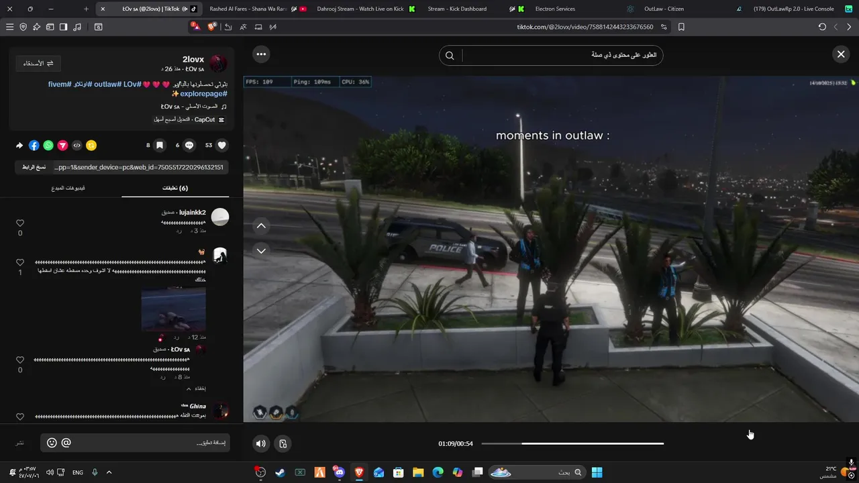Screen dimensions: 859x483
Task: Open the #outlaw hashtag
Action: tap(107, 85)
